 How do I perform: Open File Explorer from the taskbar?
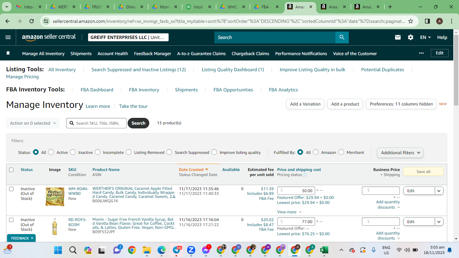point(147,250)
